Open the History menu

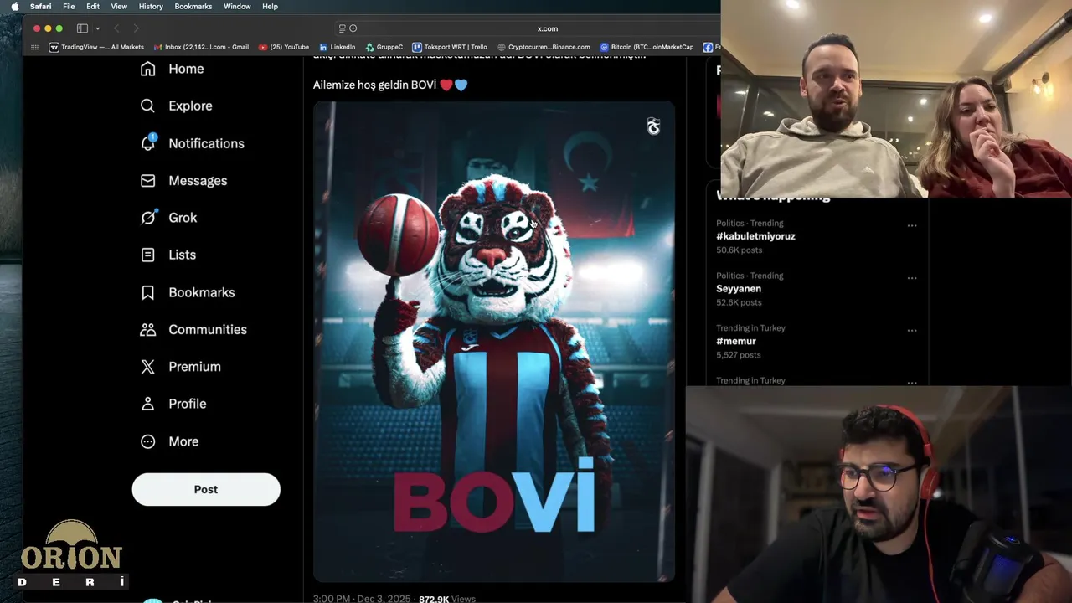151,6
